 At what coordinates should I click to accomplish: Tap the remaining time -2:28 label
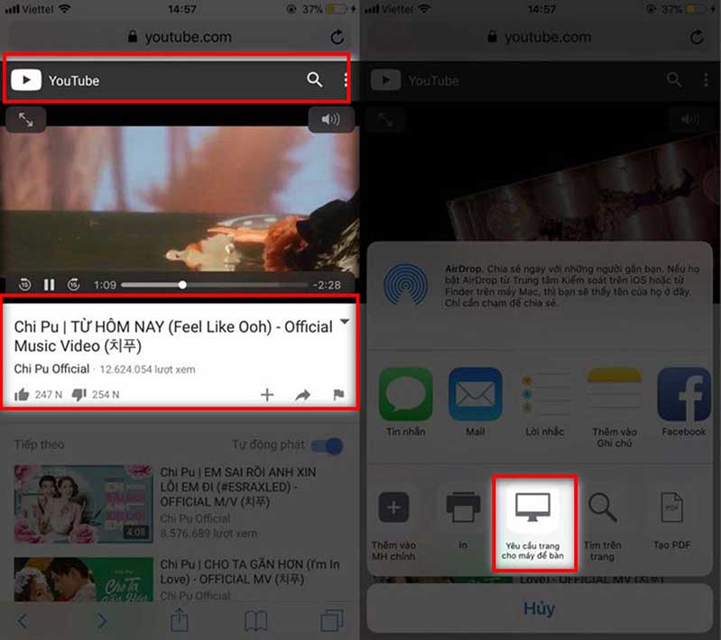(x=327, y=285)
